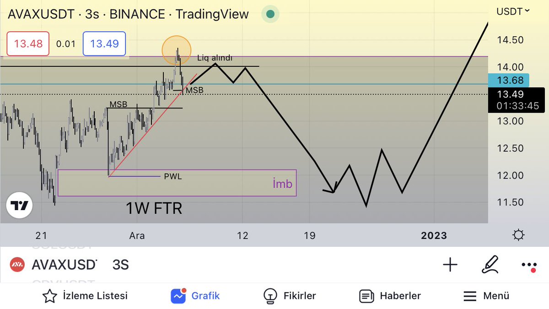Click the lightbulb icon for Fikirler
549x309 pixels.
[x=270, y=296]
